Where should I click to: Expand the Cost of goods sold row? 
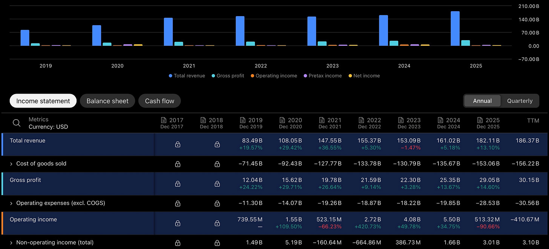click(11, 164)
